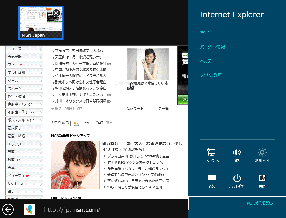
Task: Click the 剛力彩芽 pickup photo
Action: 75,165
